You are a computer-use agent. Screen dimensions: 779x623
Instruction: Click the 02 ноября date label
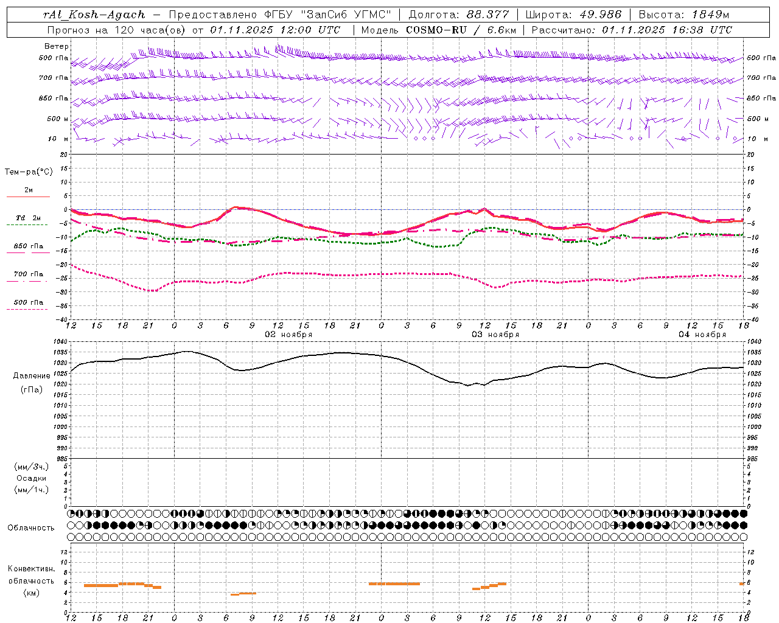click(x=288, y=334)
